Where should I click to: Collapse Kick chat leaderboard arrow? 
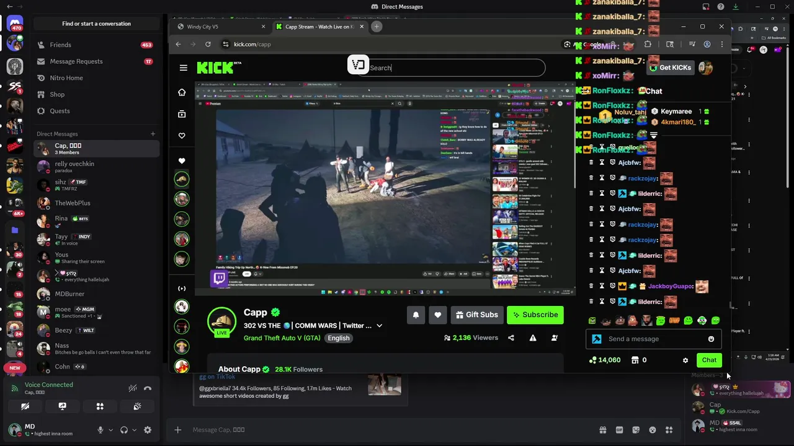653,135
